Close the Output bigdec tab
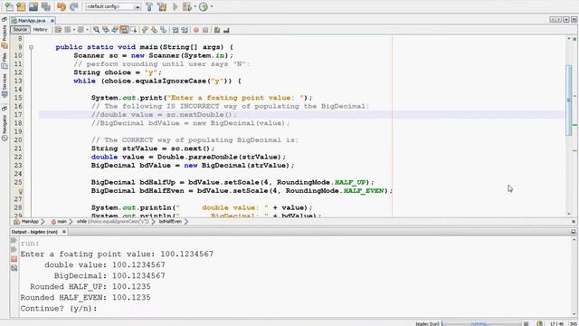Screen dimensions: 579x326 click(x=64, y=232)
